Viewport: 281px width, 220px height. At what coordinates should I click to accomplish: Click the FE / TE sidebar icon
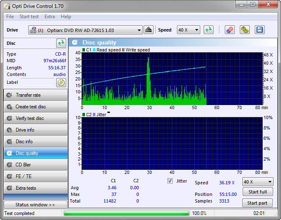click(x=9, y=176)
